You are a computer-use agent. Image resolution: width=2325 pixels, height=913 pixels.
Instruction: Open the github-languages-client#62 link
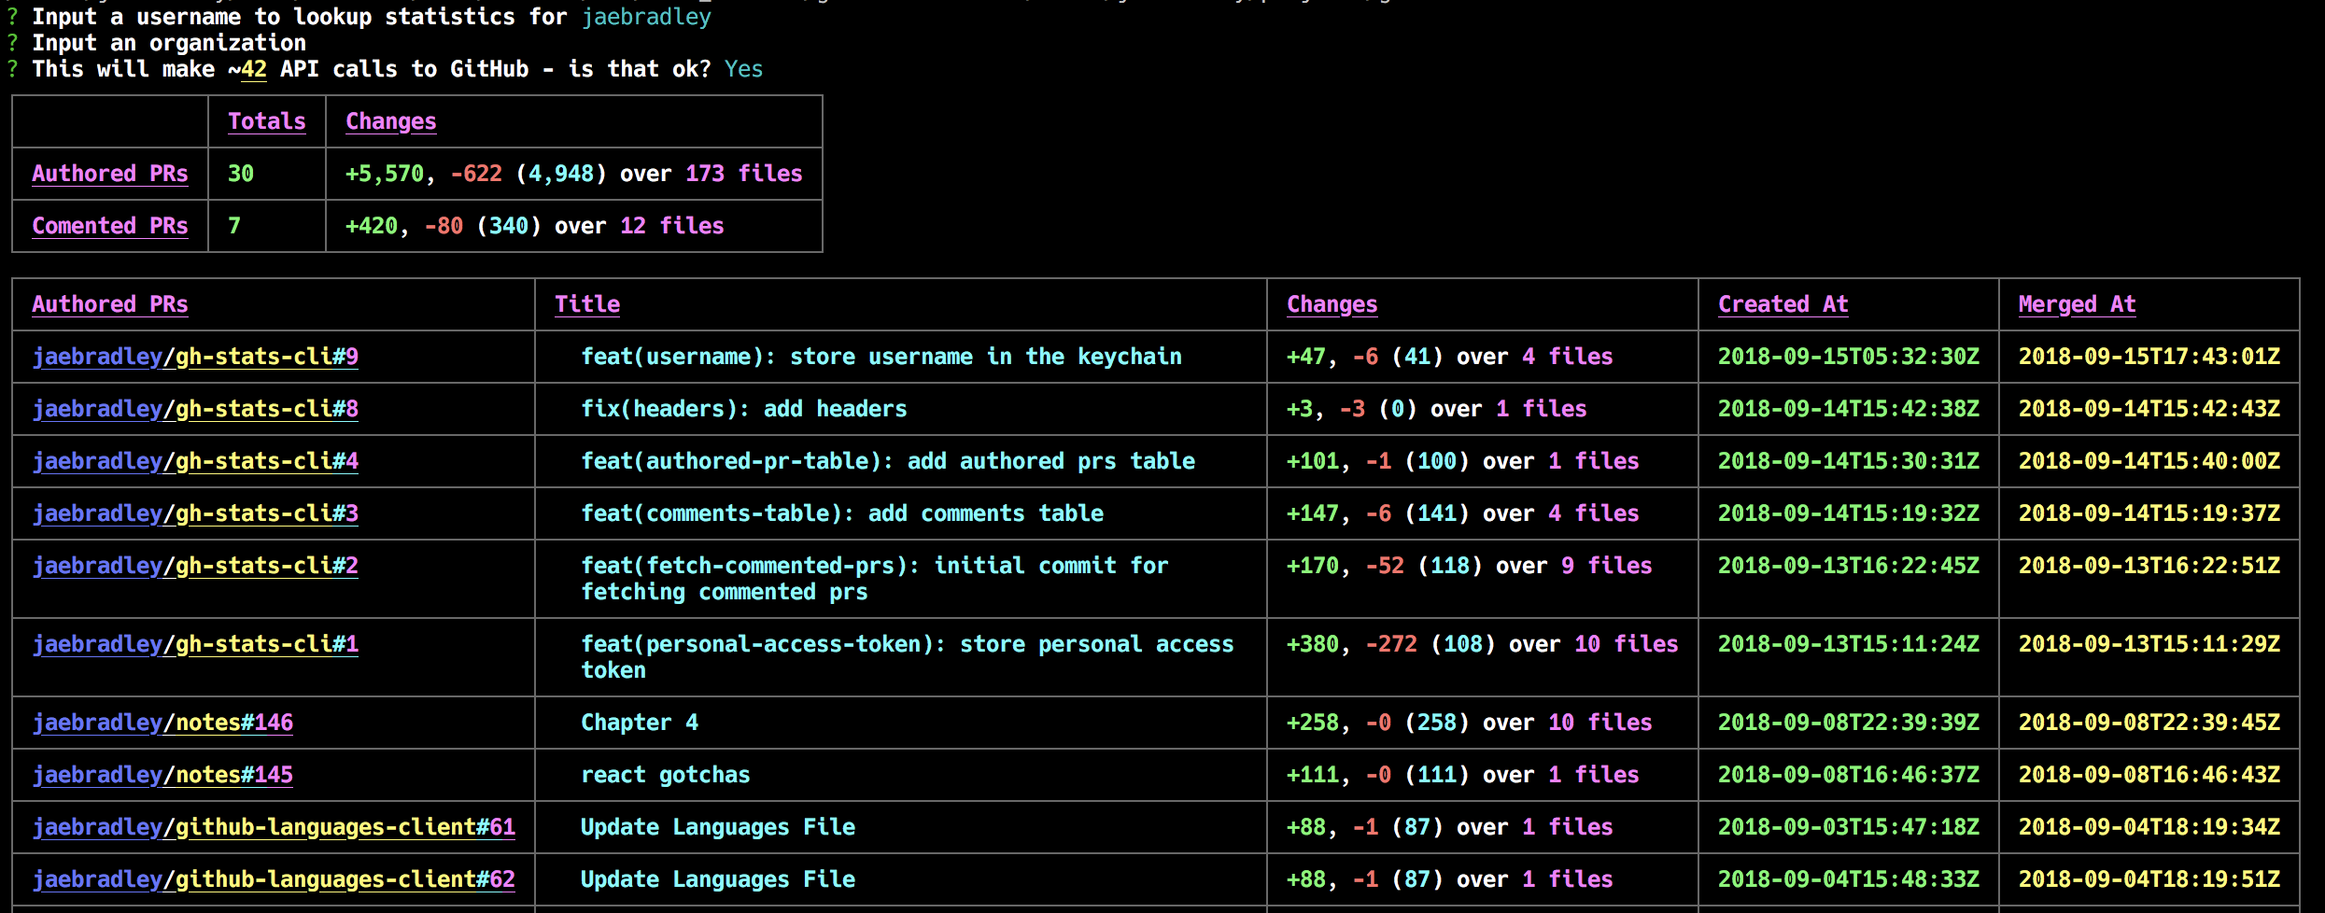(x=274, y=879)
